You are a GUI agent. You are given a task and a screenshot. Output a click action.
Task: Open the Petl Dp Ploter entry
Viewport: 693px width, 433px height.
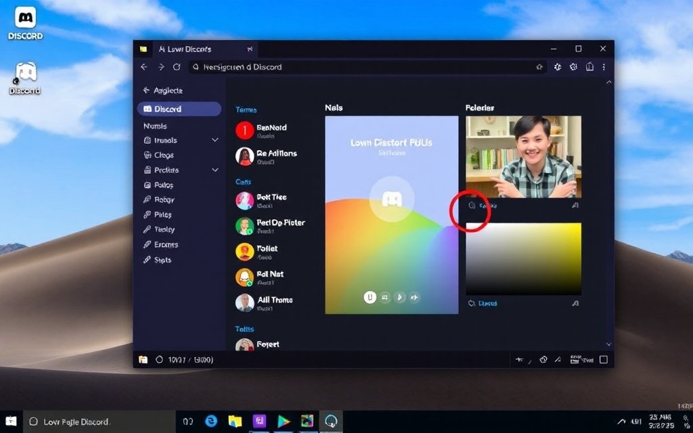(x=271, y=226)
